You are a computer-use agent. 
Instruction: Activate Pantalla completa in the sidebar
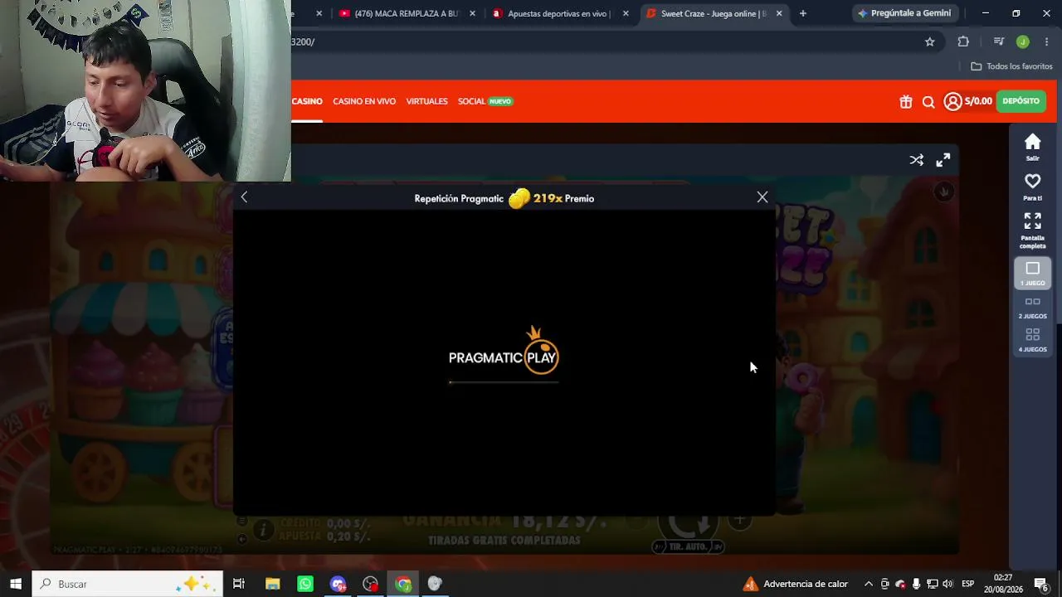1032,231
